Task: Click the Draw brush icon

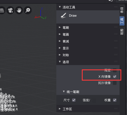Action: 64,15
